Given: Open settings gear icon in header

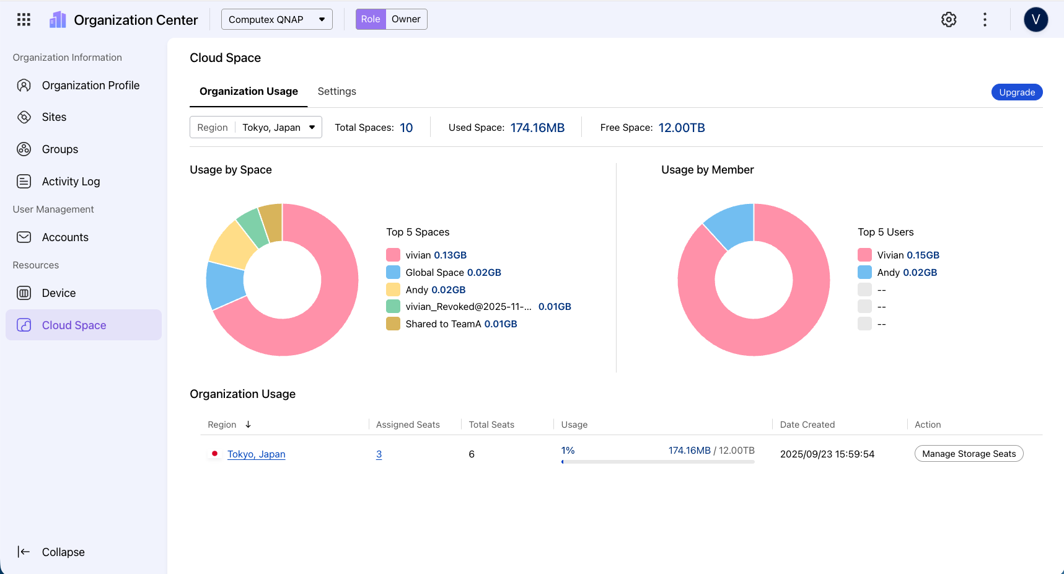Looking at the screenshot, I should coord(949,20).
